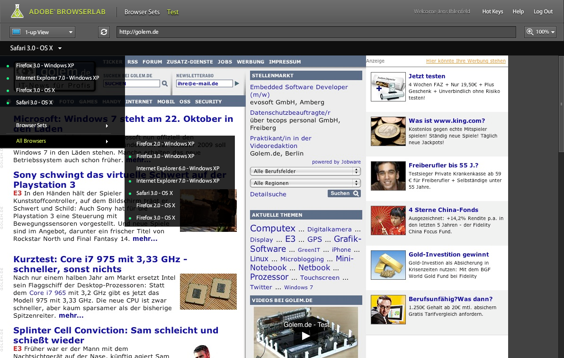Open the Detailsuche link
Screen dimensions: 564x358
[268, 194]
